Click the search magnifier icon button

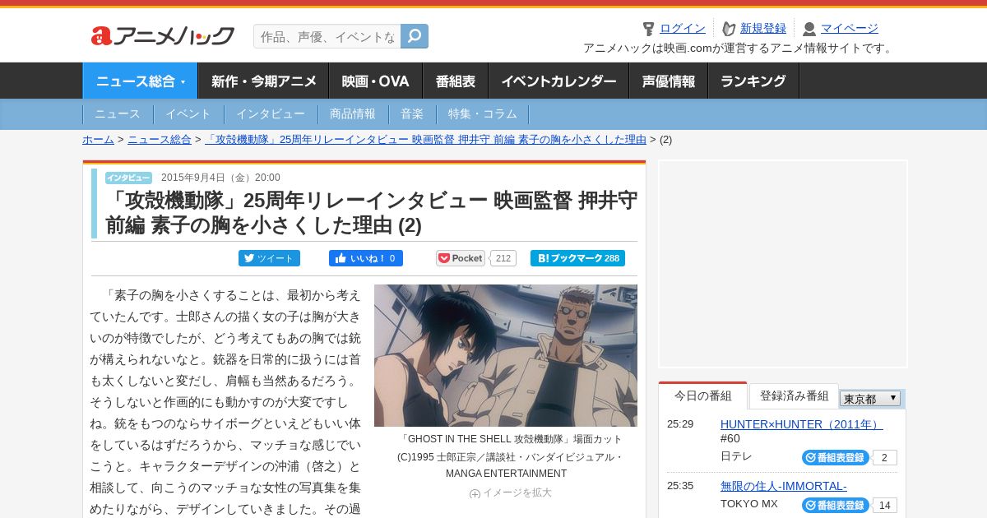(415, 36)
